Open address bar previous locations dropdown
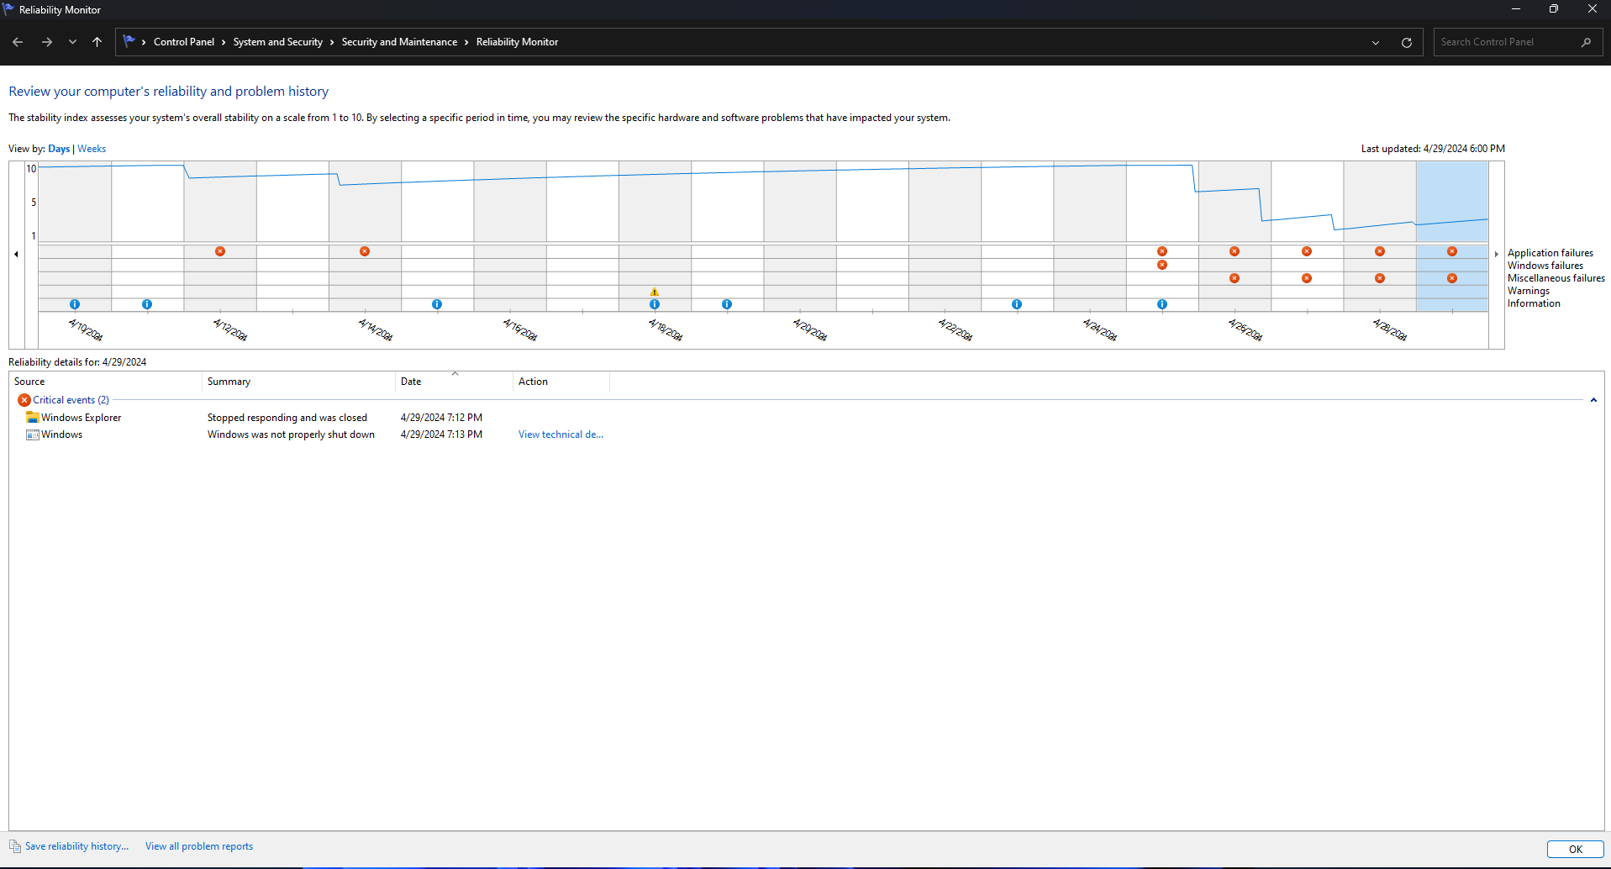1611x869 pixels. pyautogui.click(x=1376, y=42)
